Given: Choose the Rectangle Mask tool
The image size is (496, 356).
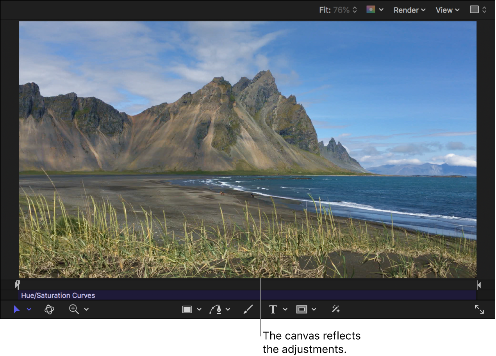Looking at the screenshot, I should click(x=302, y=309).
